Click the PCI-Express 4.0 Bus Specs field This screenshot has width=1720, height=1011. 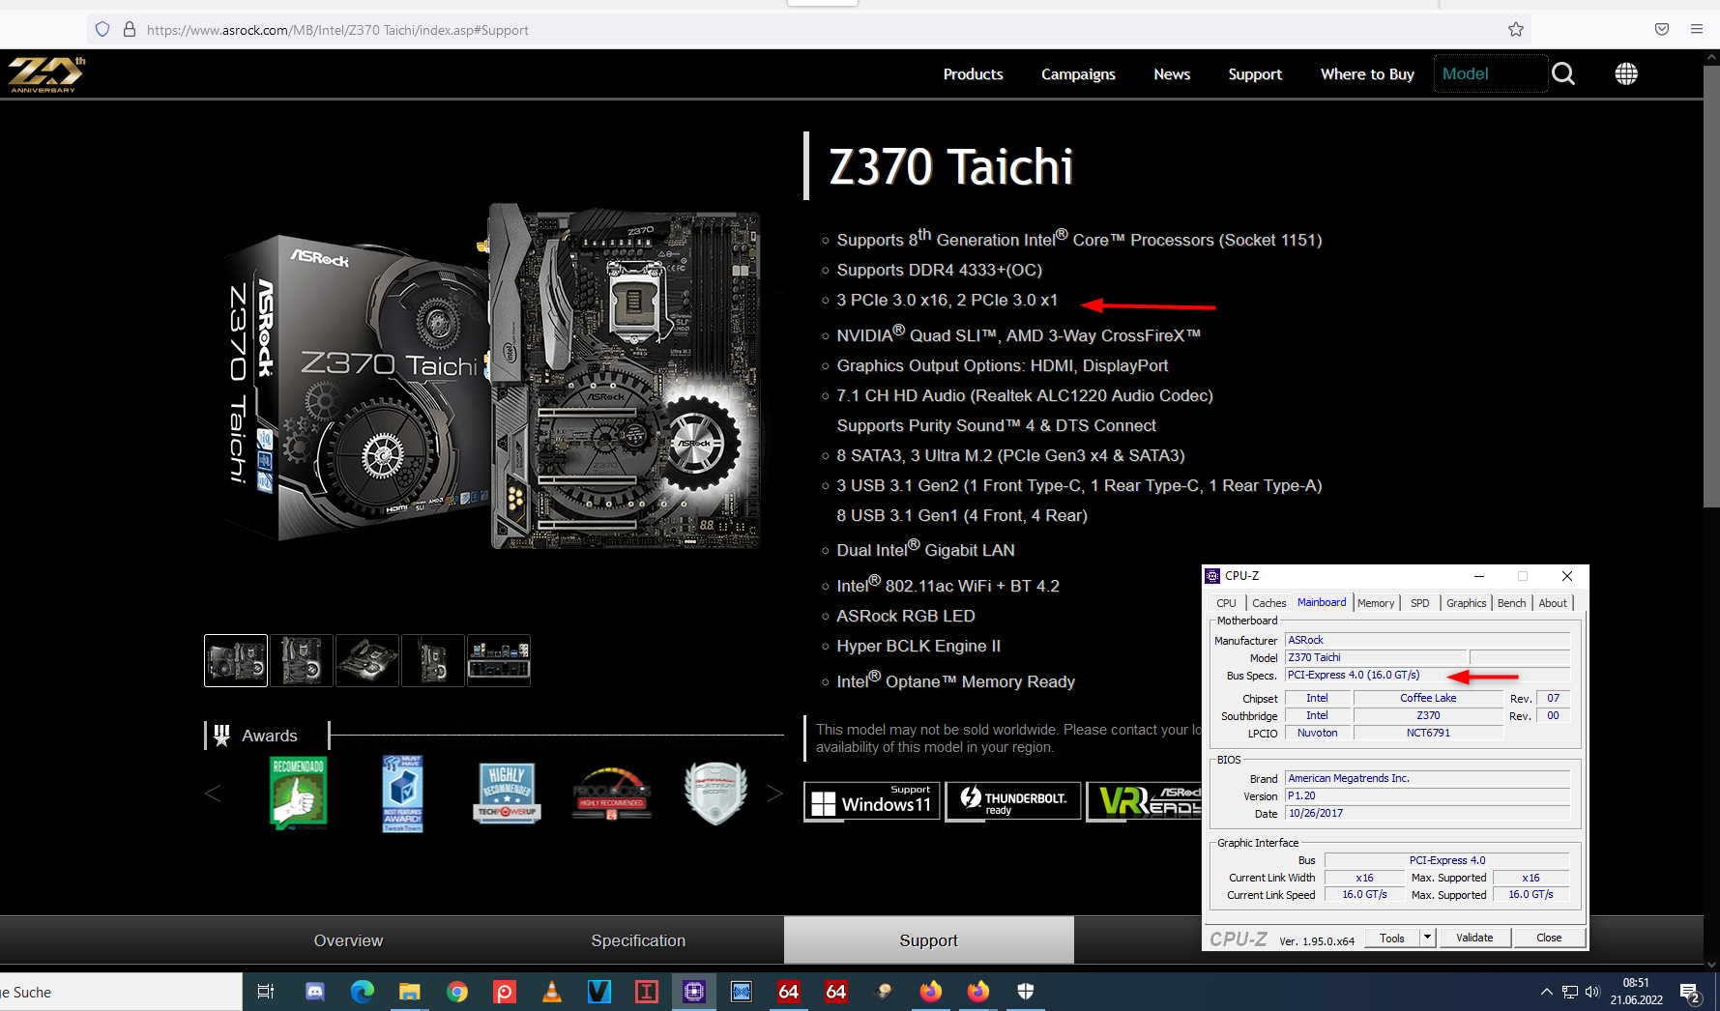tap(1427, 675)
